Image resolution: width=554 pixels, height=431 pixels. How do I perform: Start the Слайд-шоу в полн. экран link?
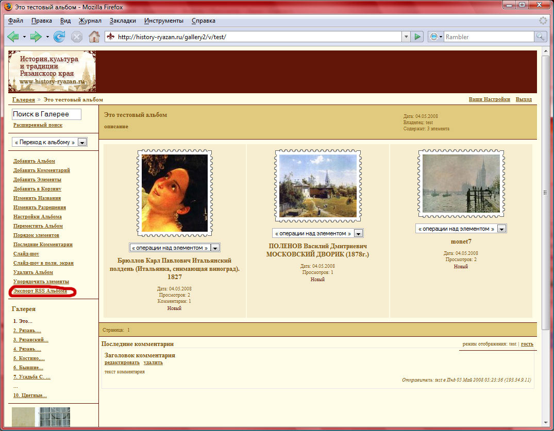pyautogui.click(x=43, y=263)
